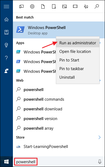
Task: Click the Windows Start button
Action: 6,162
